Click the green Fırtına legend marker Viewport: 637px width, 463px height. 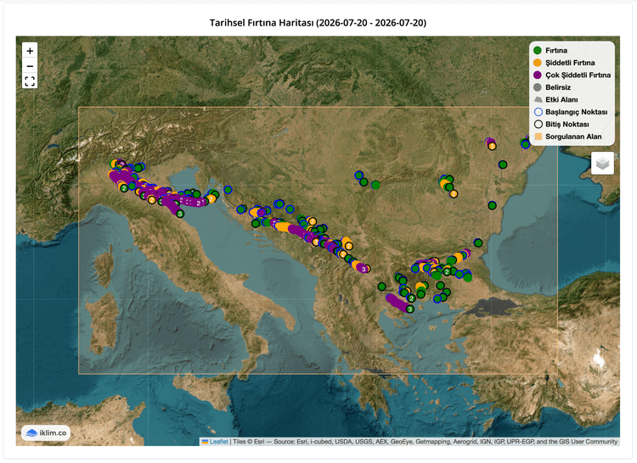coord(538,50)
